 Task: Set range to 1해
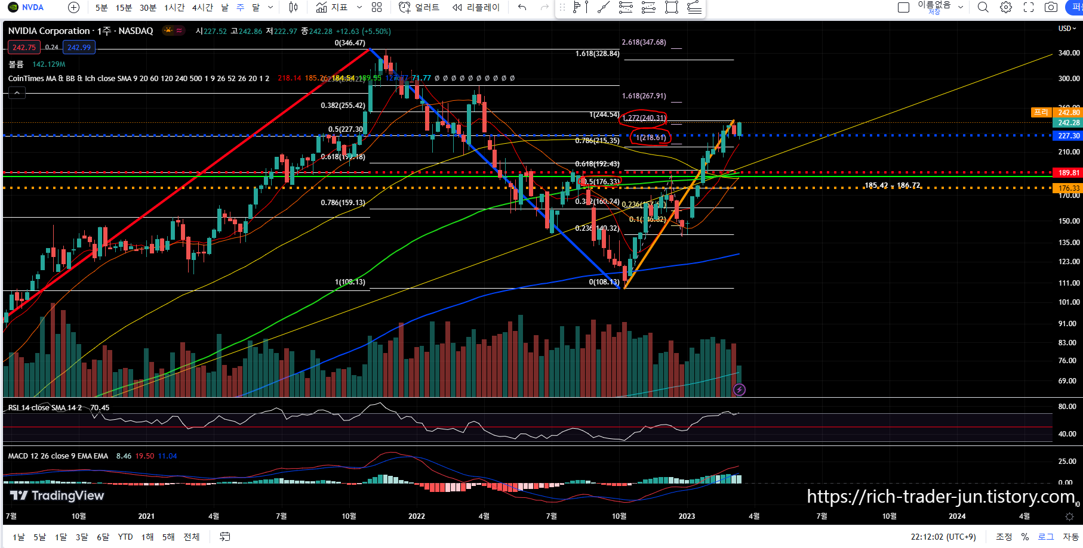tap(147, 537)
